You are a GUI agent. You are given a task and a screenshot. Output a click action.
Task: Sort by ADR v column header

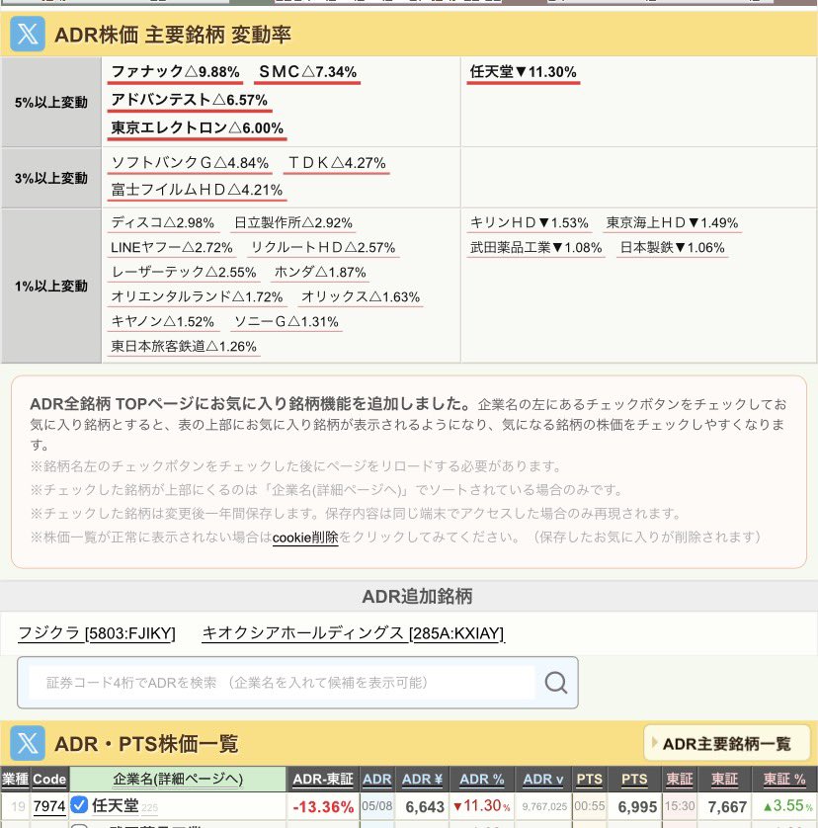point(543,779)
